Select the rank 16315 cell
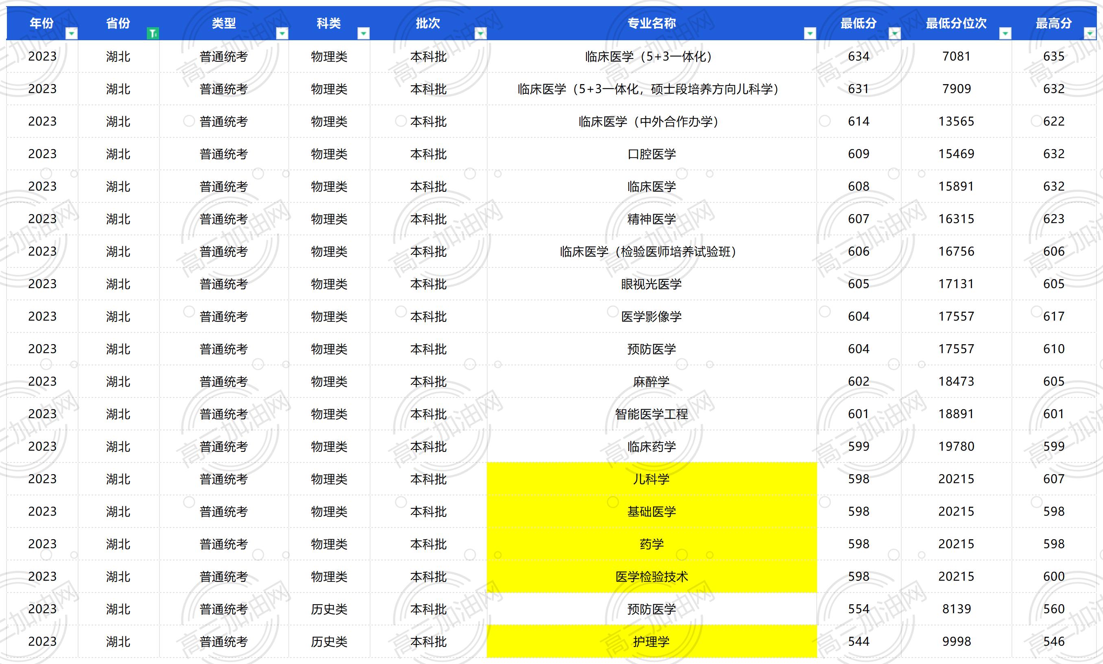 pos(956,219)
